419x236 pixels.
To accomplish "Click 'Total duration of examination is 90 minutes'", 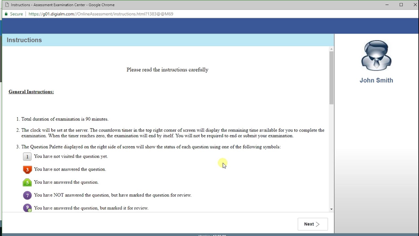I will [65, 119].
